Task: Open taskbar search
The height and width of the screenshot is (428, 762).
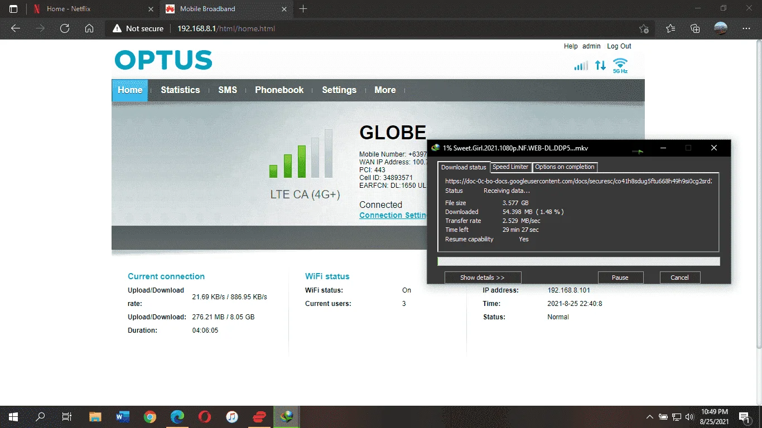Action: point(40,416)
